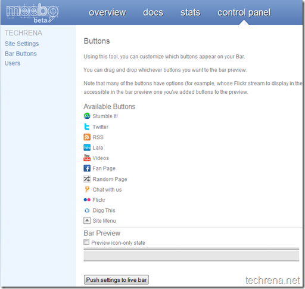Click the 'Available Buttons' heading
The width and height of the screenshot is (305, 289).
[110, 106]
